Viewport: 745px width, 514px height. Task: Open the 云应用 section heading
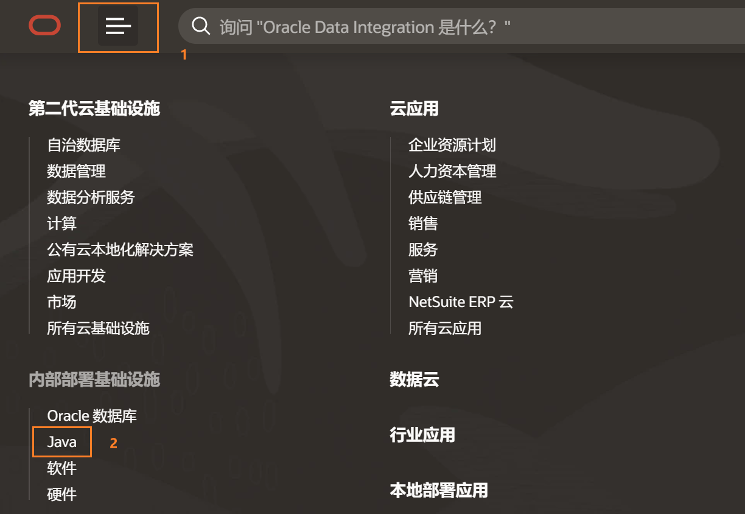point(414,109)
